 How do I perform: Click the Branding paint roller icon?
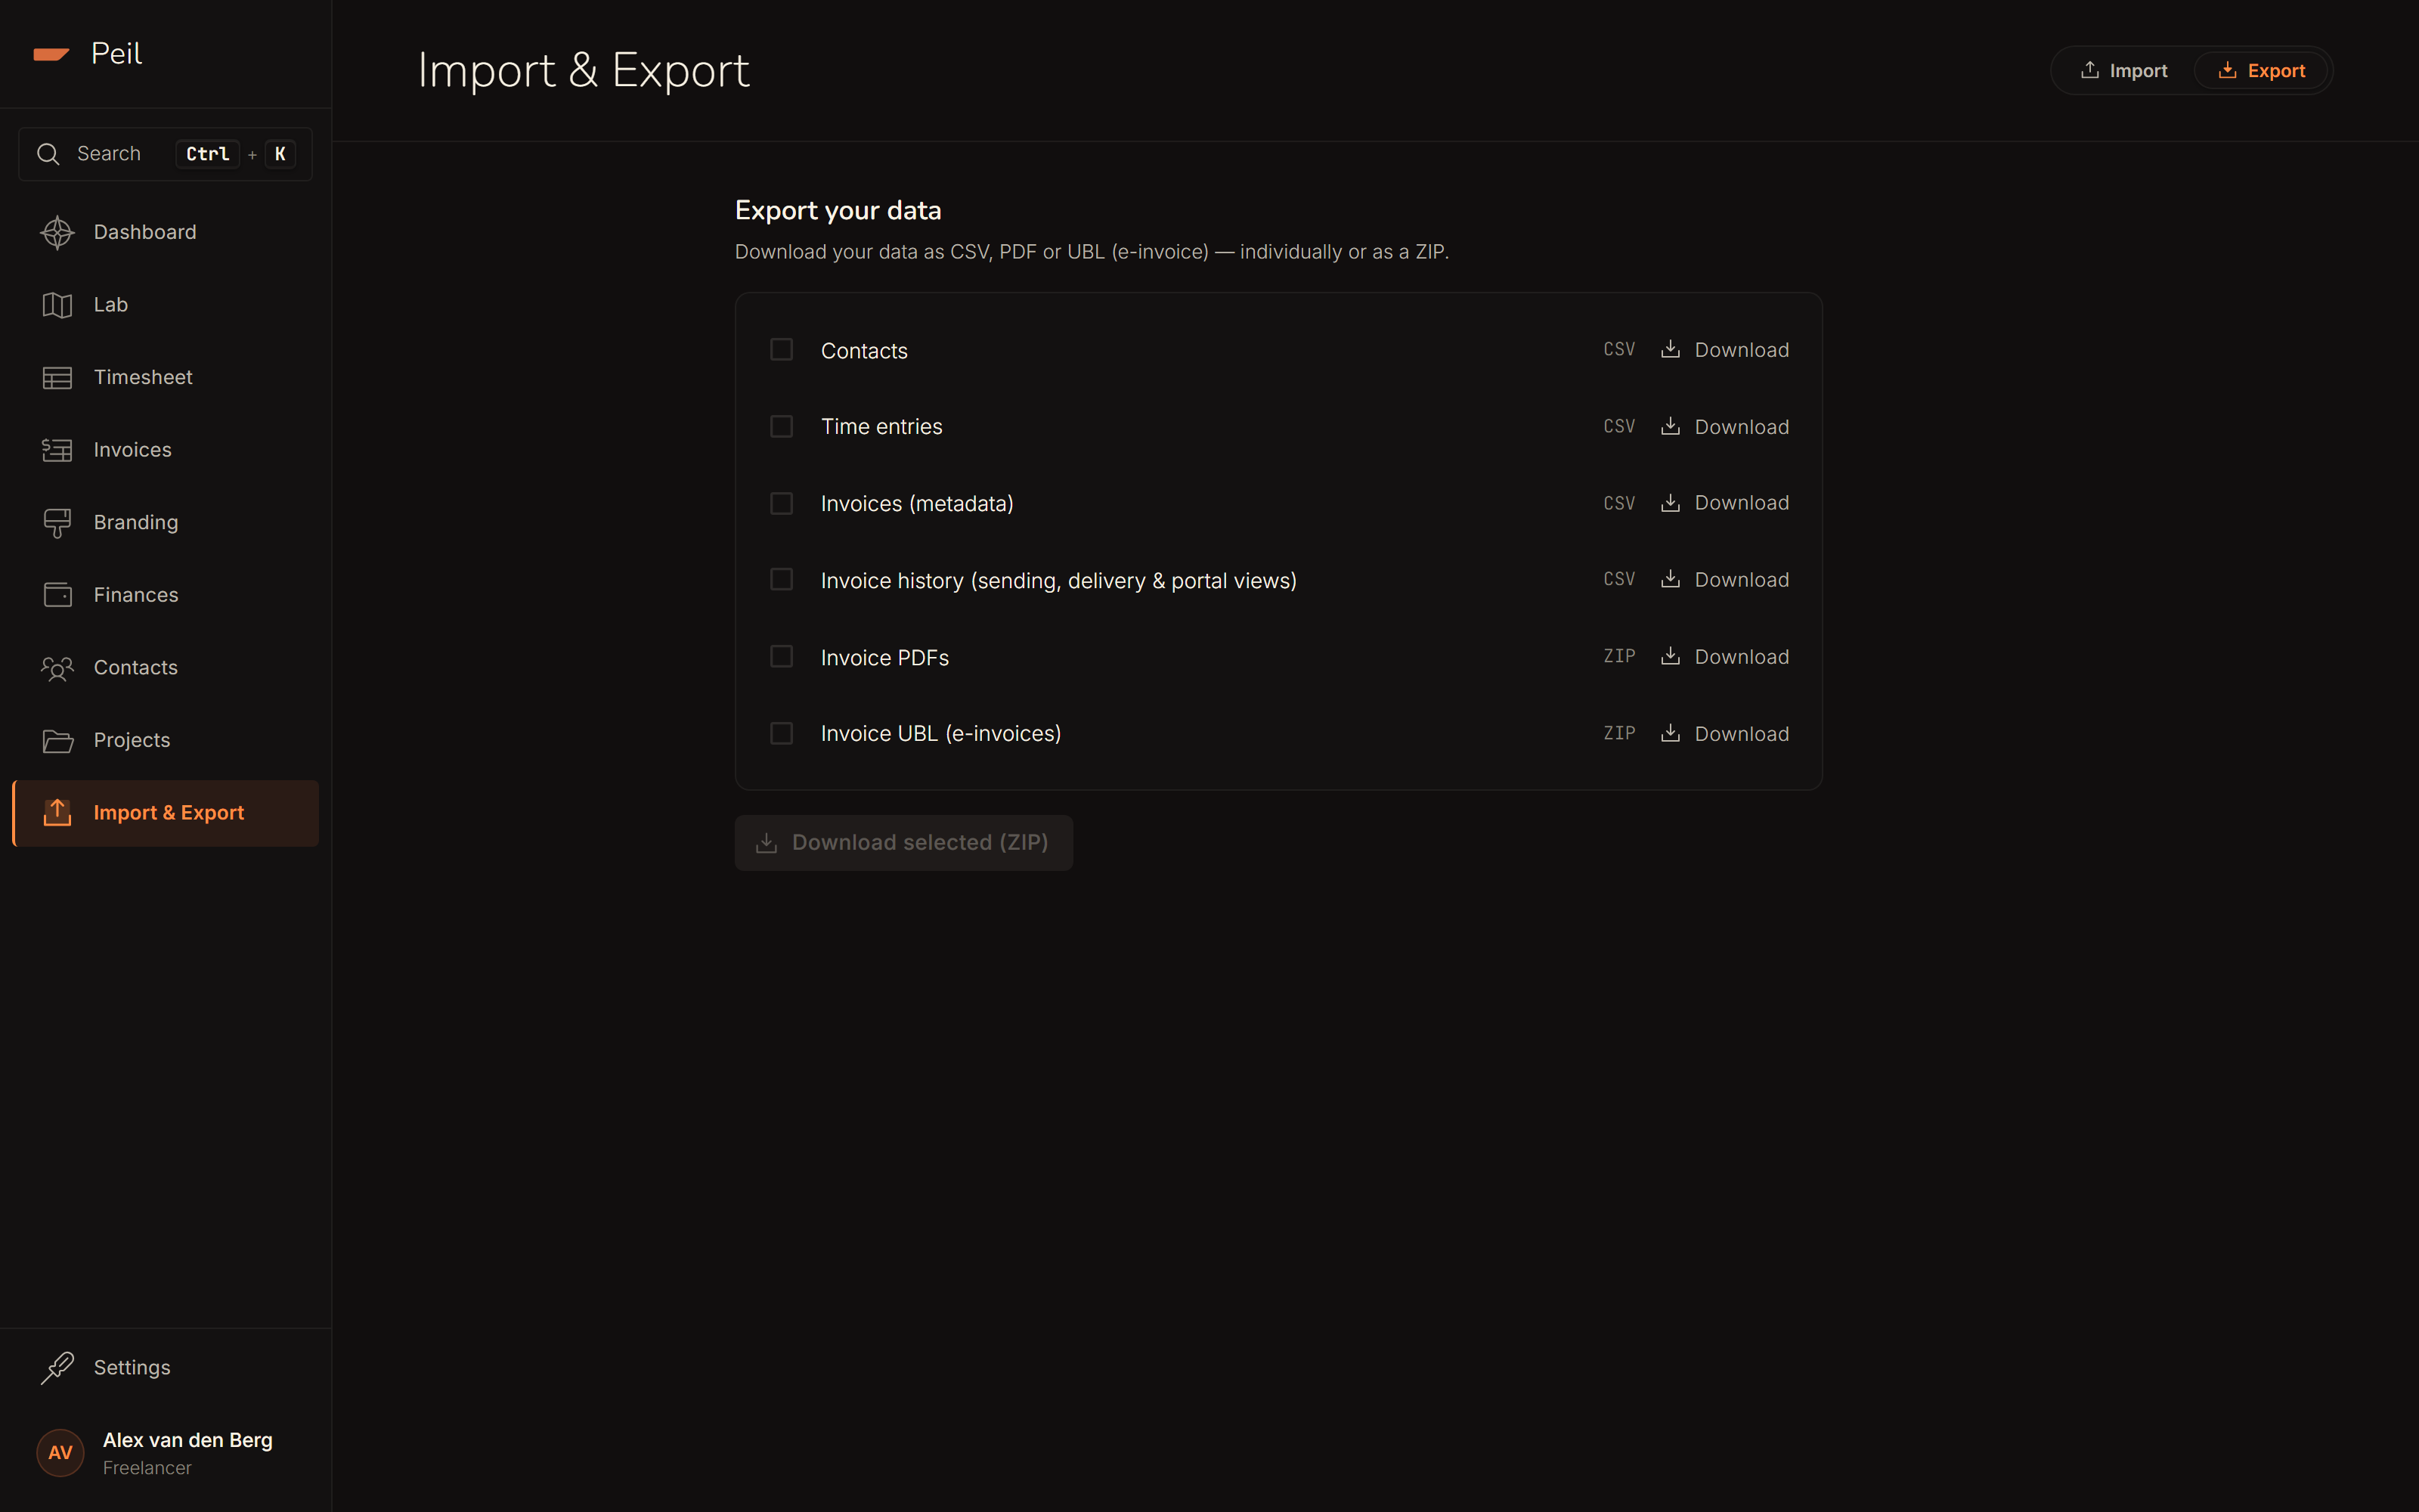tap(57, 523)
